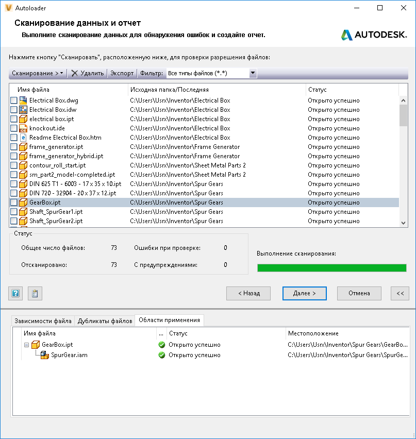Click the Отмена button
Screen dimensions: 416x439
[359, 293]
